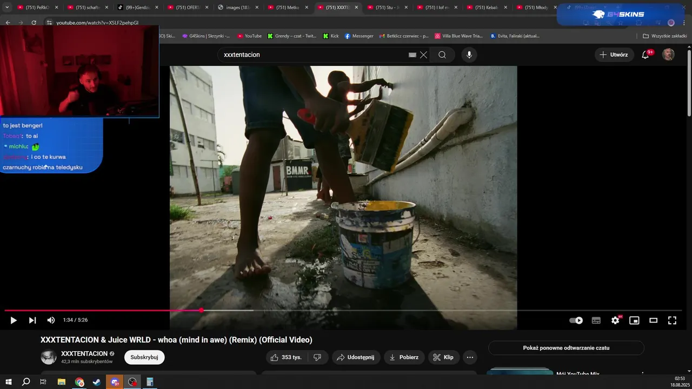Click the Klip scissors button
Image resolution: width=692 pixels, height=389 pixels.
tap(443, 357)
